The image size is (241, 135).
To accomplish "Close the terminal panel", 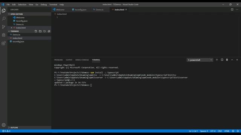I will tap(237, 60).
